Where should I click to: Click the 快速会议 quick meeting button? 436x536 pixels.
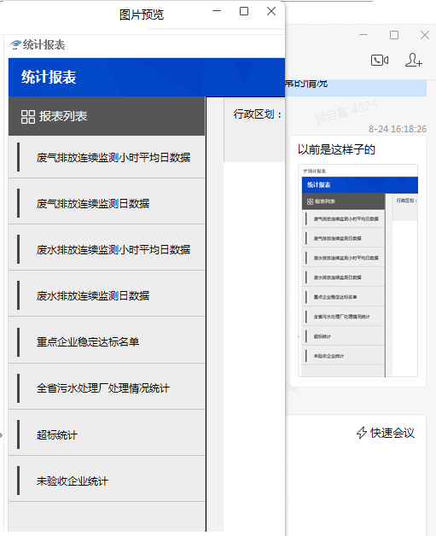pos(386,433)
